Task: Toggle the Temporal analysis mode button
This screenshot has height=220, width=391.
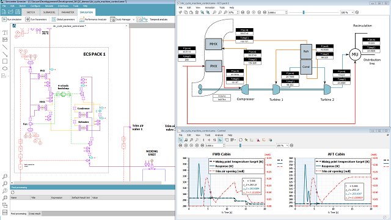Action: tap(139, 19)
